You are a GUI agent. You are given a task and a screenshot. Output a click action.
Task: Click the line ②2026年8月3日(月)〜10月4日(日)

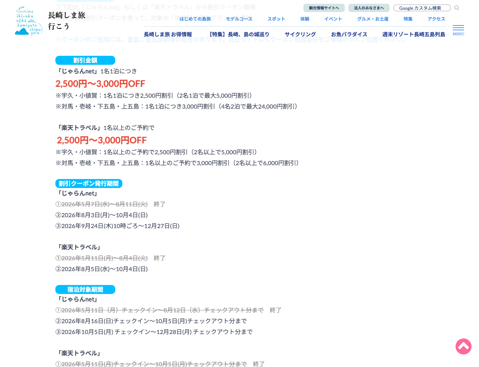point(102,215)
